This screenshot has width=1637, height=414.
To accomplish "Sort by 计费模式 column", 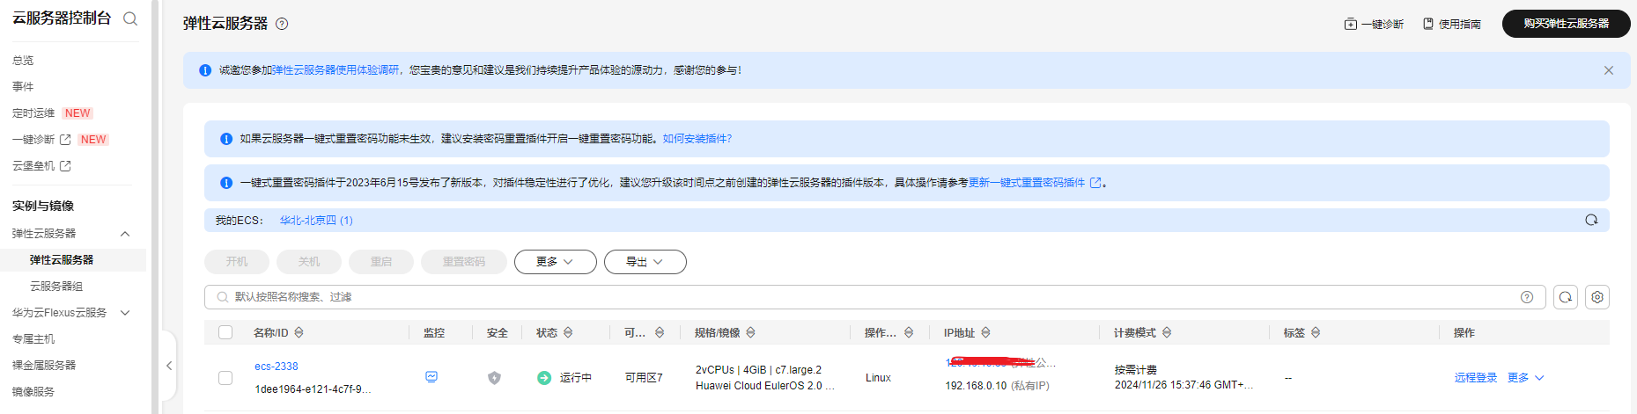I will (x=1167, y=332).
